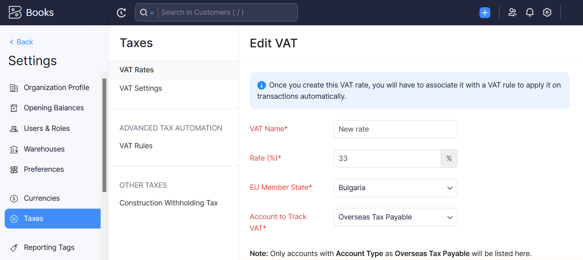Expand the search scope dropdown arrow

[x=152, y=13]
